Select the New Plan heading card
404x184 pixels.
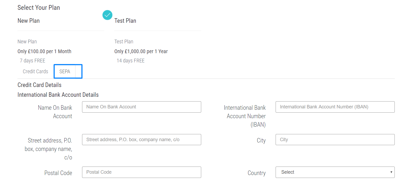point(29,21)
